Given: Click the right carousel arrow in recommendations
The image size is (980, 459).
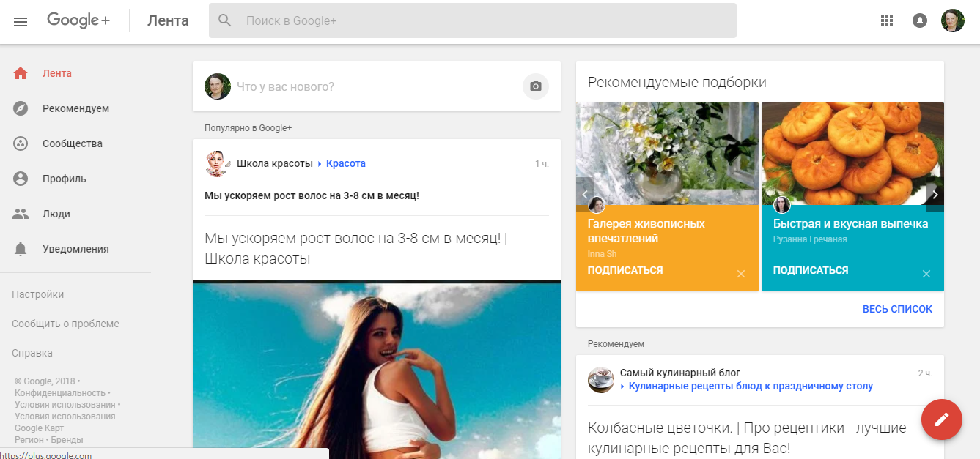Looking at the screenshot, I should coord(934,194).
